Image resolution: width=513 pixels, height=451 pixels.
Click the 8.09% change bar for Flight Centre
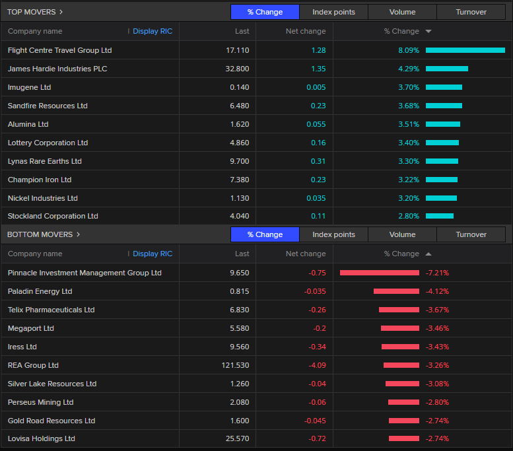[x=465, y=50]
